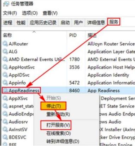The height and width of the screenshot is (146, 135).
Task: Select the Appinfo service name
Action: (x=17, y=83)
